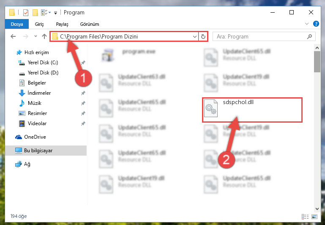
Task: Click the Back navigation arrow
Action: click(x=13, y=36)
